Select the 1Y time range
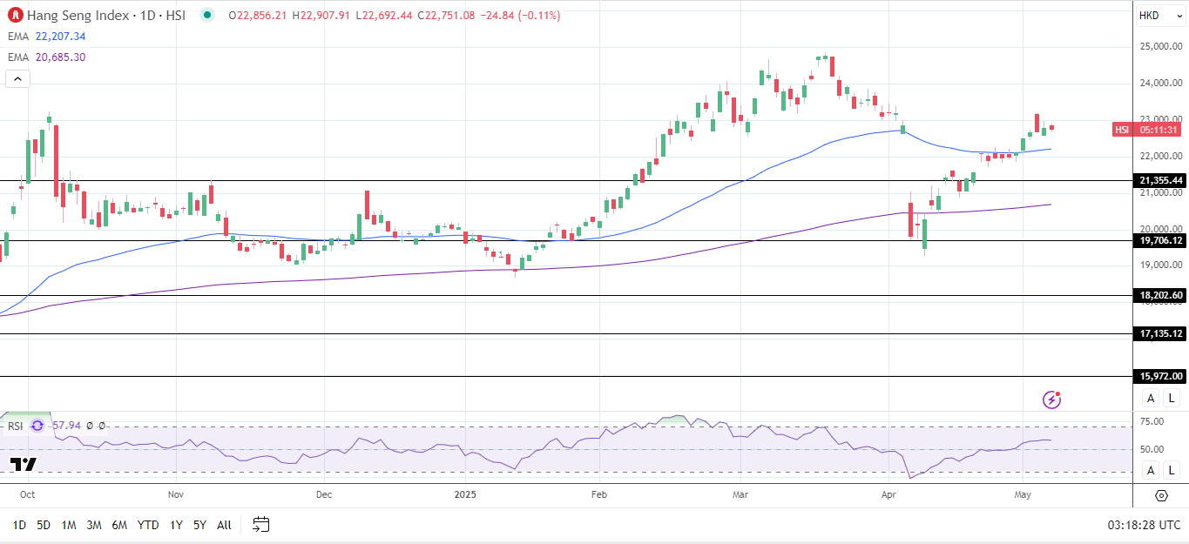Viewport: 1189px width, 544px height. (176, 525)
